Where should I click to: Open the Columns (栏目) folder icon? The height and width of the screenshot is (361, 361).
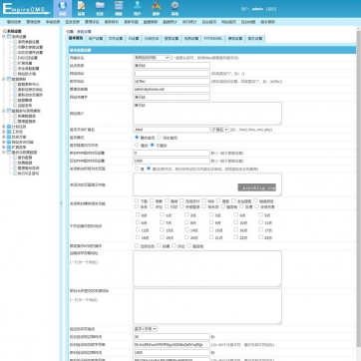click(100, 8)
